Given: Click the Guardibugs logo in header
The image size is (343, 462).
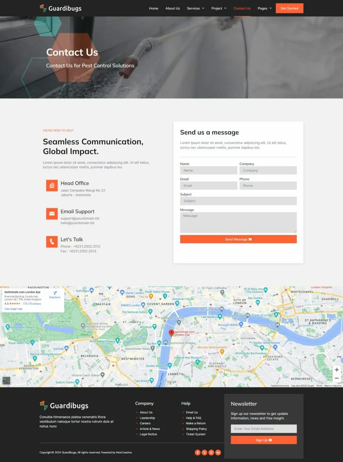Looking at the screenshot, I should [x=60, y=8].
